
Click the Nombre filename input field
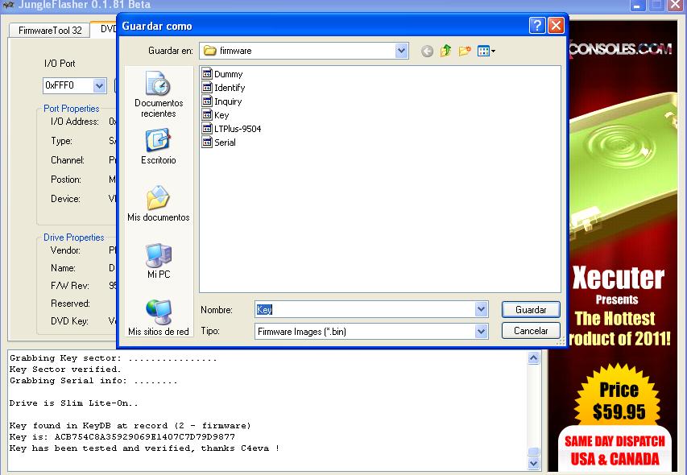pos(365,309)
